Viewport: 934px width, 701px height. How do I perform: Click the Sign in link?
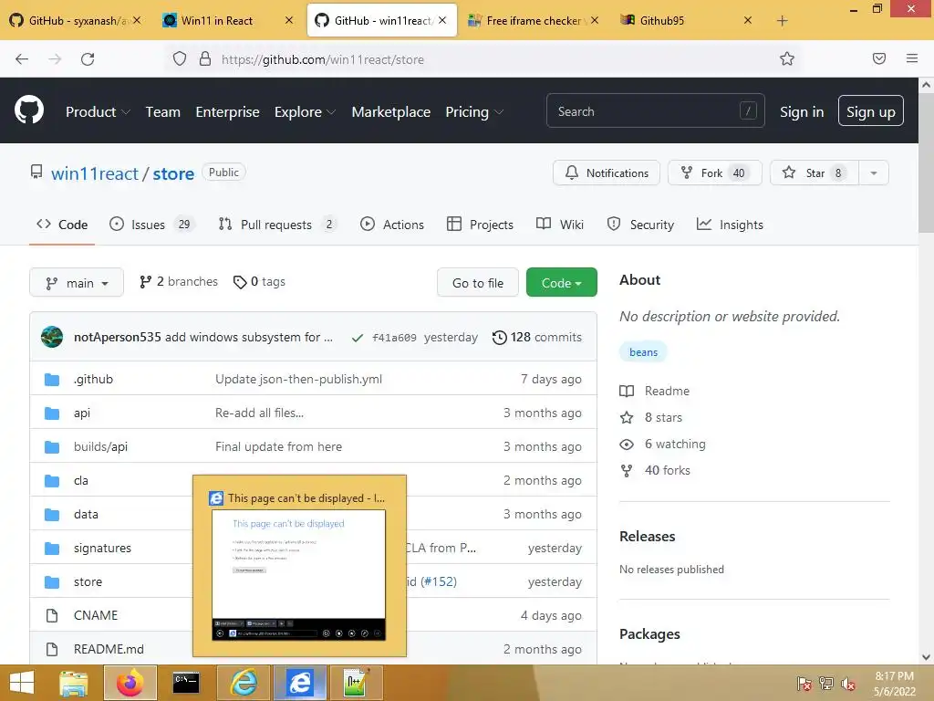click(x=801, y=112)
